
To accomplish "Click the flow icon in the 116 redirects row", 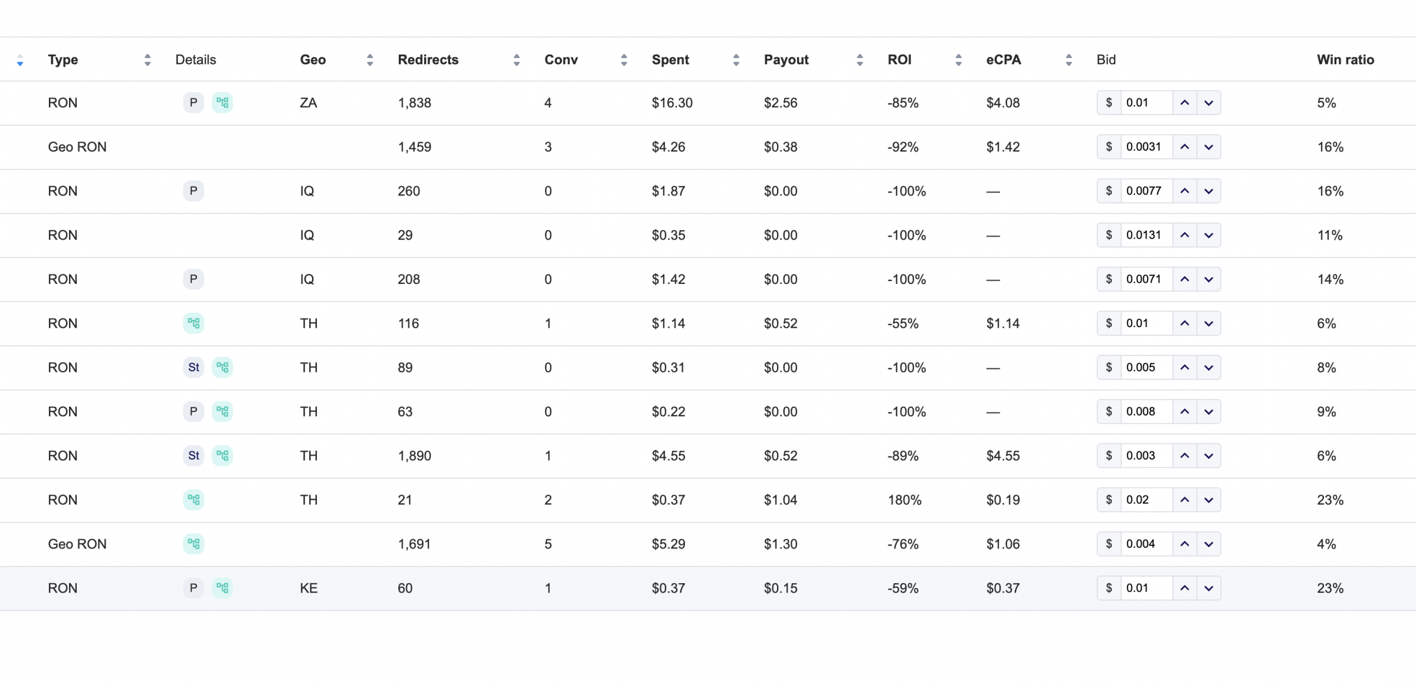I will tap(194, 323).
